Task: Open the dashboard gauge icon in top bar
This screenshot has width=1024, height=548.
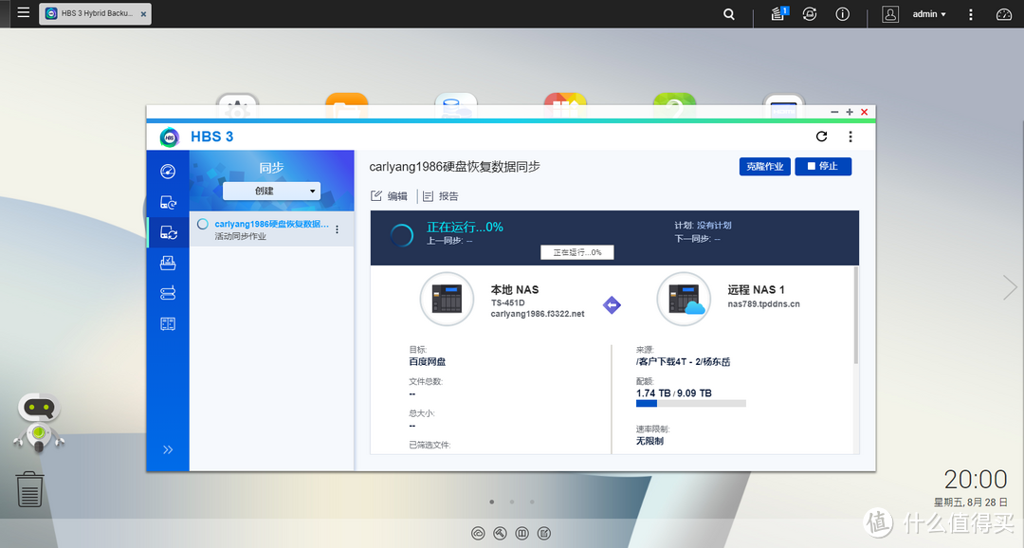Action: pyautogui.click(x=1004, y=13)
